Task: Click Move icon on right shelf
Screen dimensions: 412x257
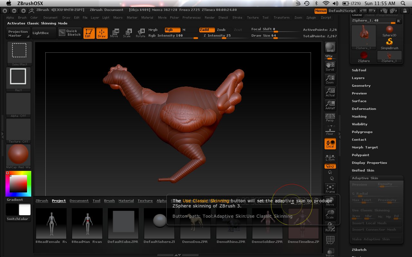Action: [330, 201]
